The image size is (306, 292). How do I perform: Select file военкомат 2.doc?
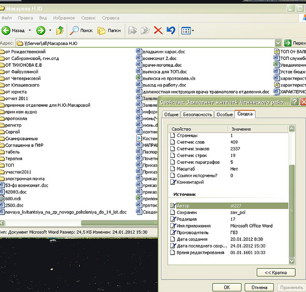156,58
